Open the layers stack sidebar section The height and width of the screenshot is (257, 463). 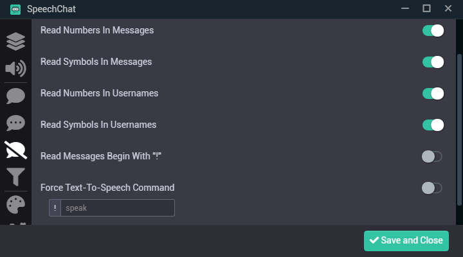pyautogui.click(x=15, y=41)
